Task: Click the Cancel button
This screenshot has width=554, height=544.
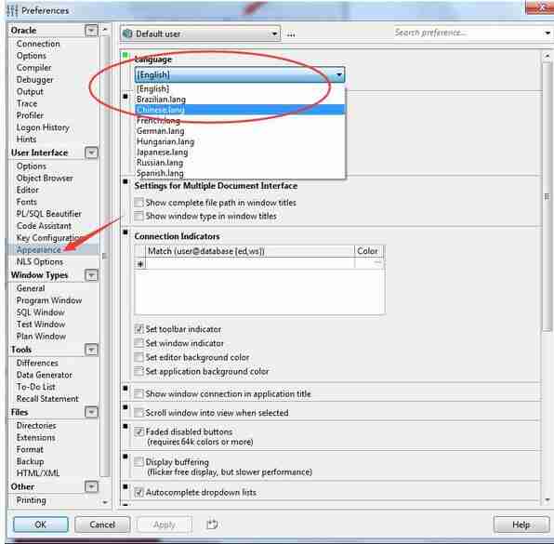Action: 102,524
